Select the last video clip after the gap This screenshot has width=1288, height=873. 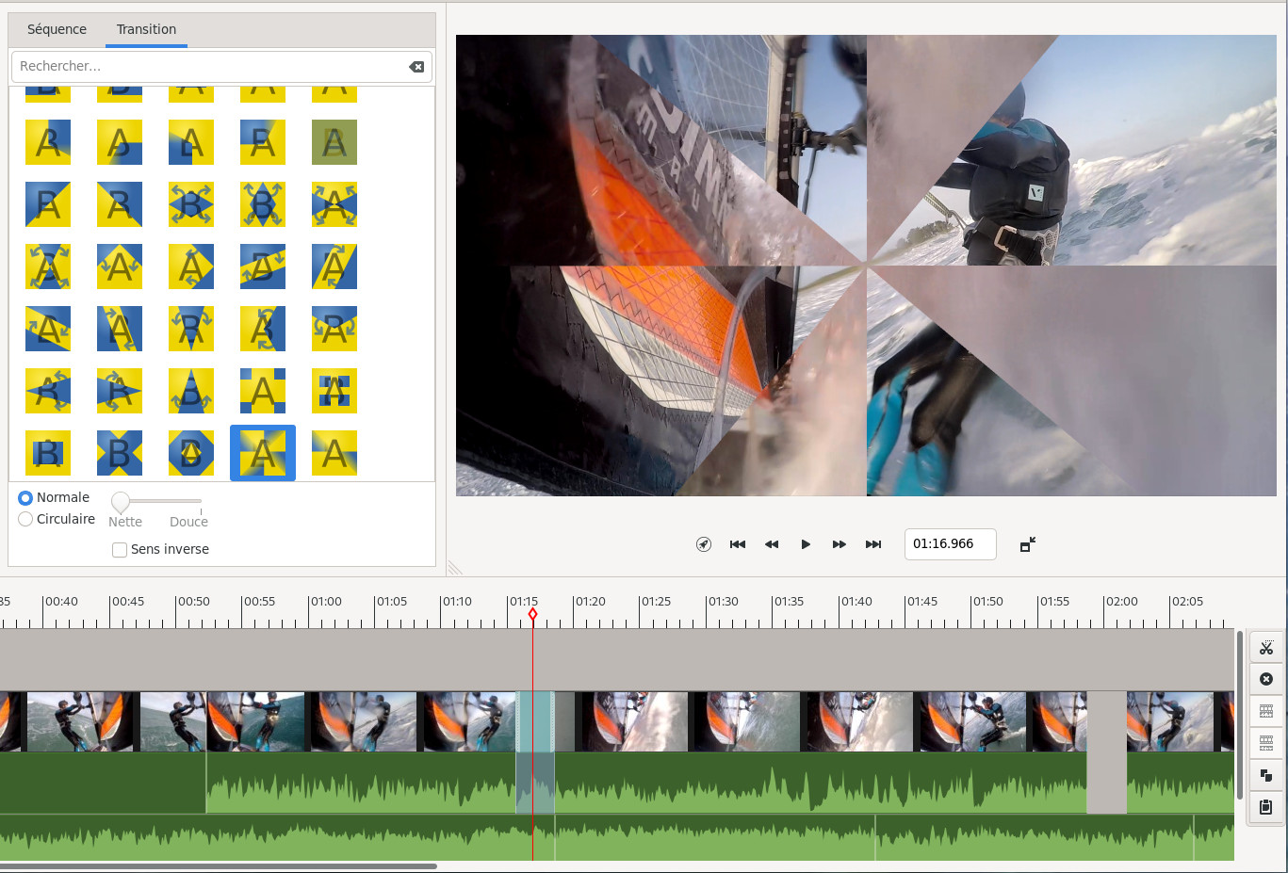coord(1180,721)
